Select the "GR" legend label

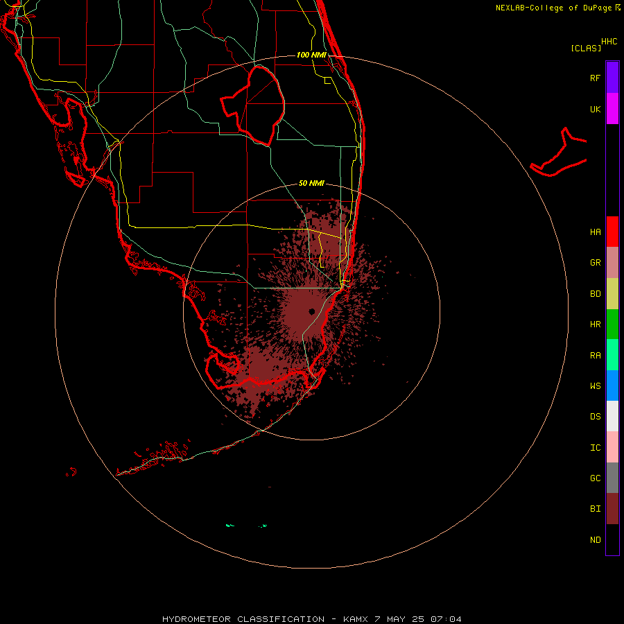(595, 263)
